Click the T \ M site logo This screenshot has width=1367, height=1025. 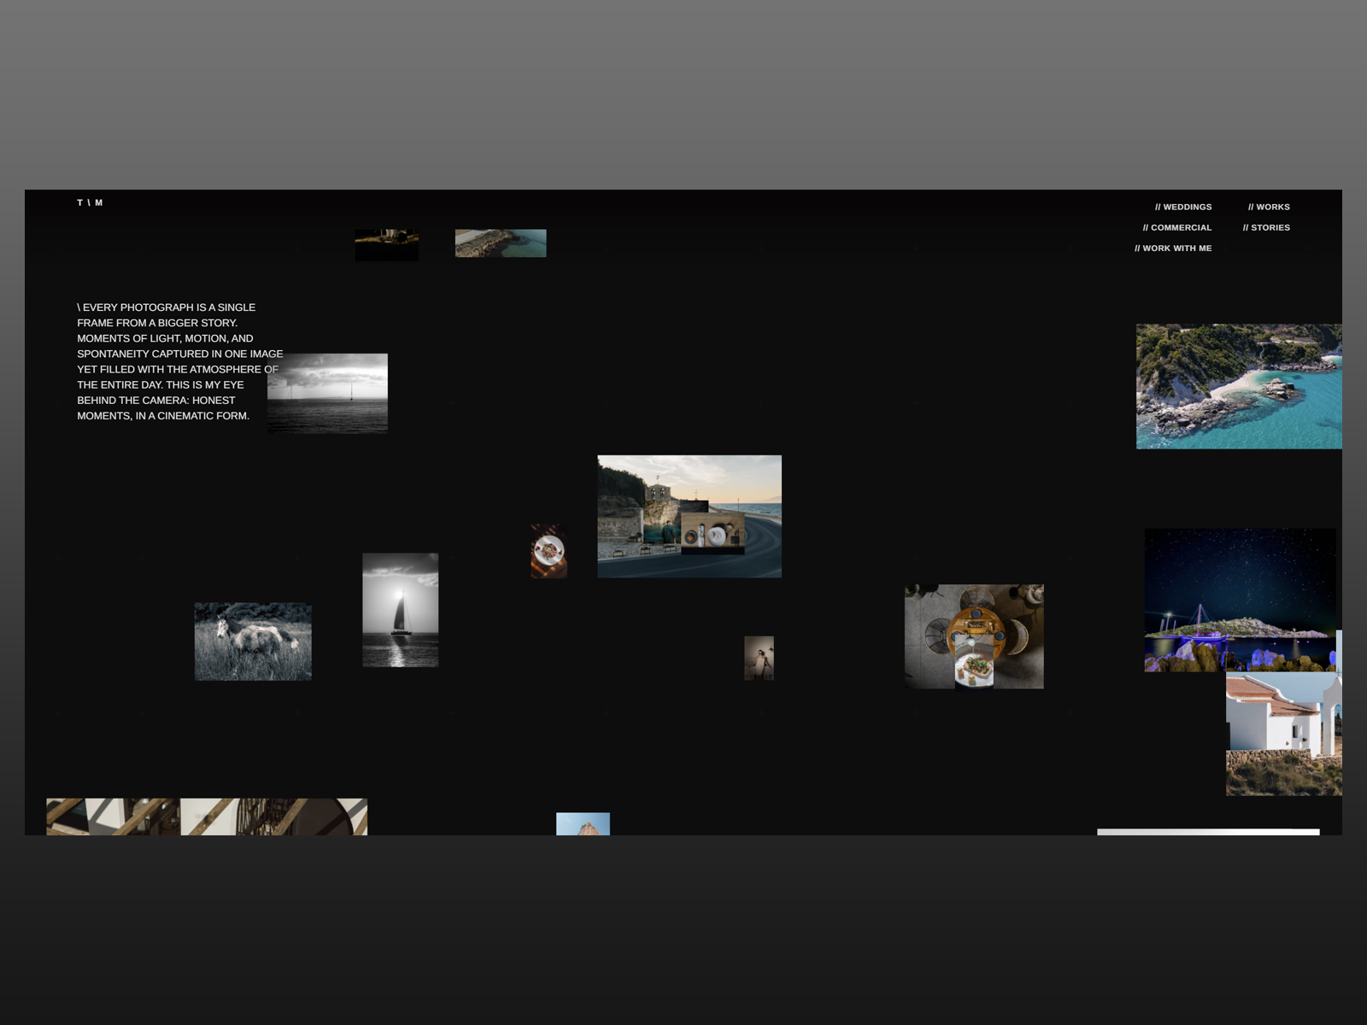coord(90,202)
